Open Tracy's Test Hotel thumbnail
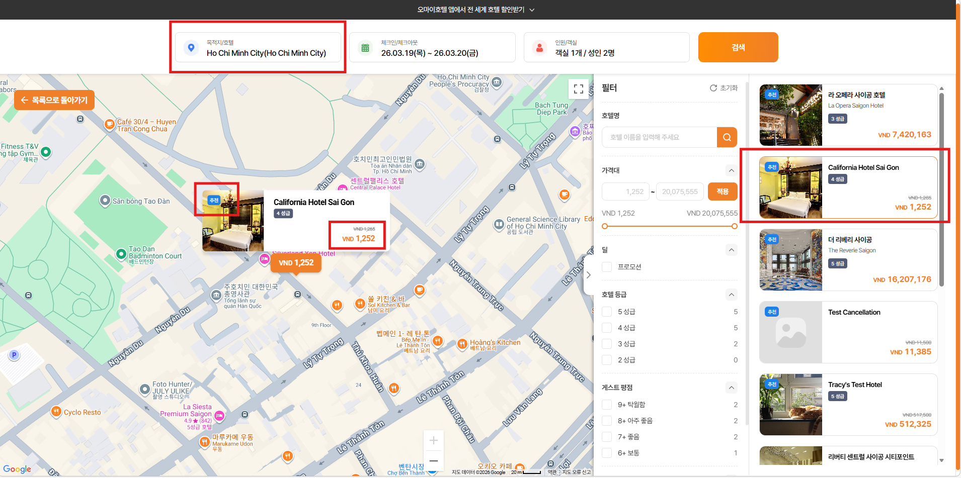 click(x=791, y=405)
